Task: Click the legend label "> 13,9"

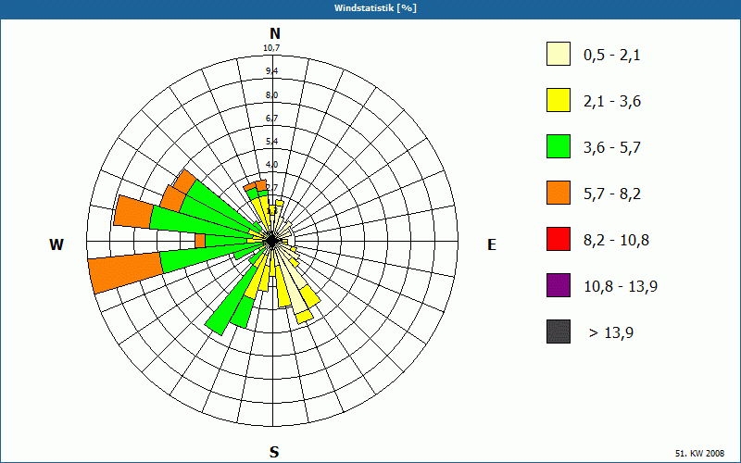Action: tap(611, 333)
